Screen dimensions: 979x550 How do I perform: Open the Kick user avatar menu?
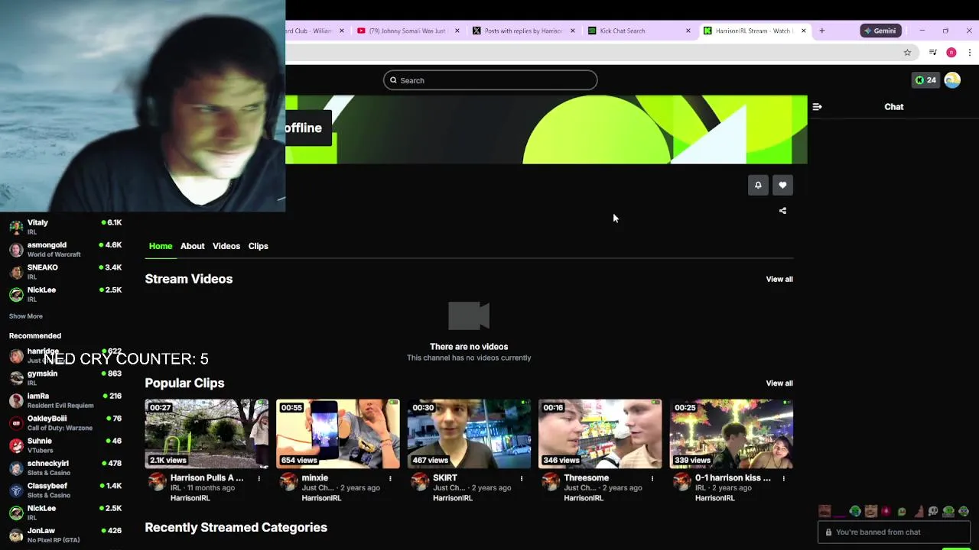[x=952, y=80]
